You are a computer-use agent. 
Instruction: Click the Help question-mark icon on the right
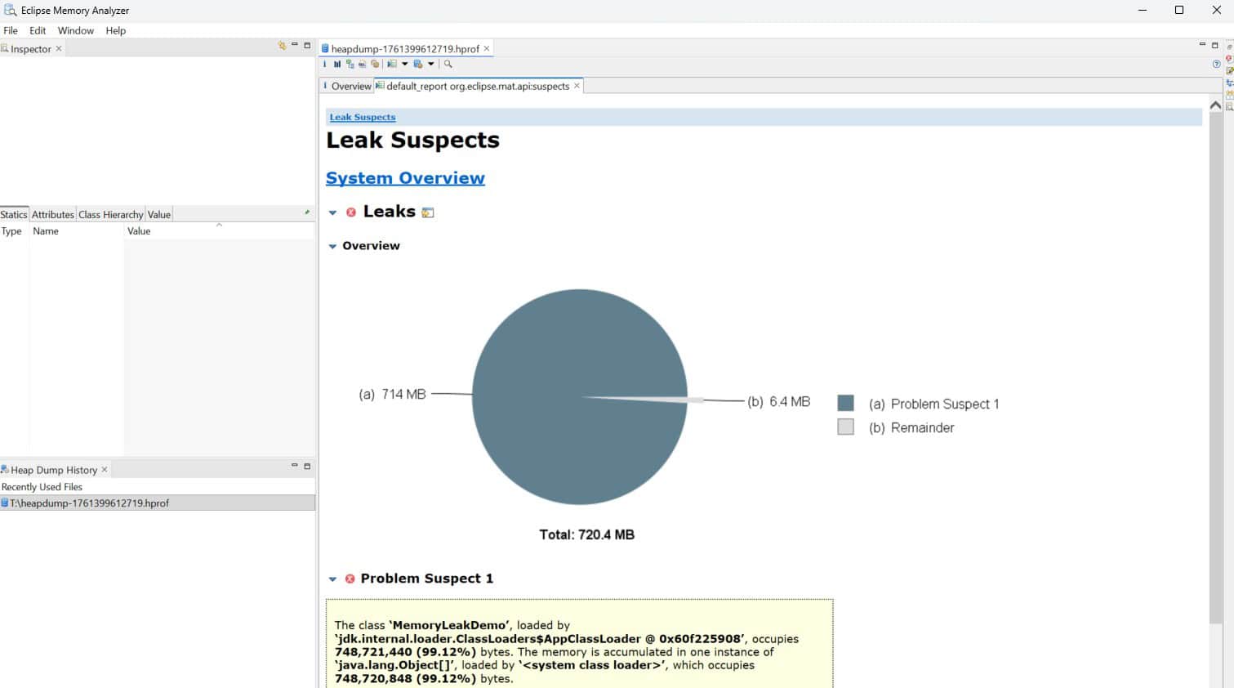click(x=1216, y=63)
